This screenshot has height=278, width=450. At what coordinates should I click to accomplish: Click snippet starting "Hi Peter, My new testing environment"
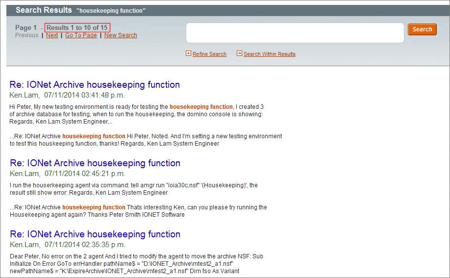[x=136, y=114]
